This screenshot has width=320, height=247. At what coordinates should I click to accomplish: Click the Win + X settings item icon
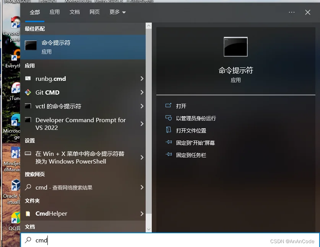[28, 154]
